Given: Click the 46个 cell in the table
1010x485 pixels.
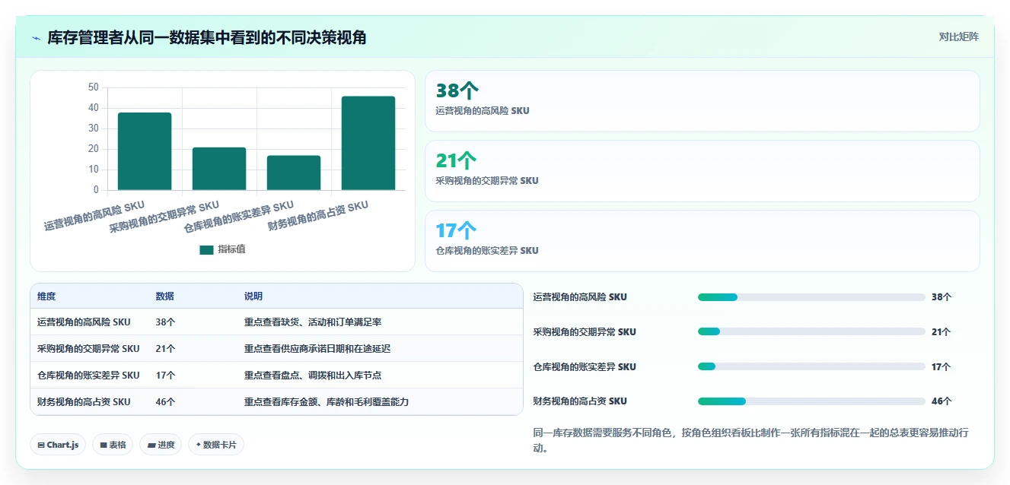Looking at the screenshot, I should tap(165, 402).
